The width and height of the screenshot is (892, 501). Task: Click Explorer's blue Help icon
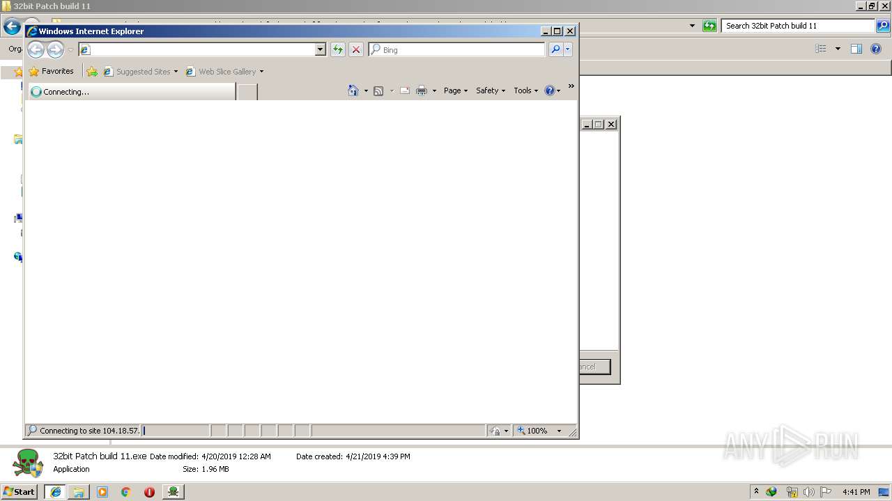877,49
